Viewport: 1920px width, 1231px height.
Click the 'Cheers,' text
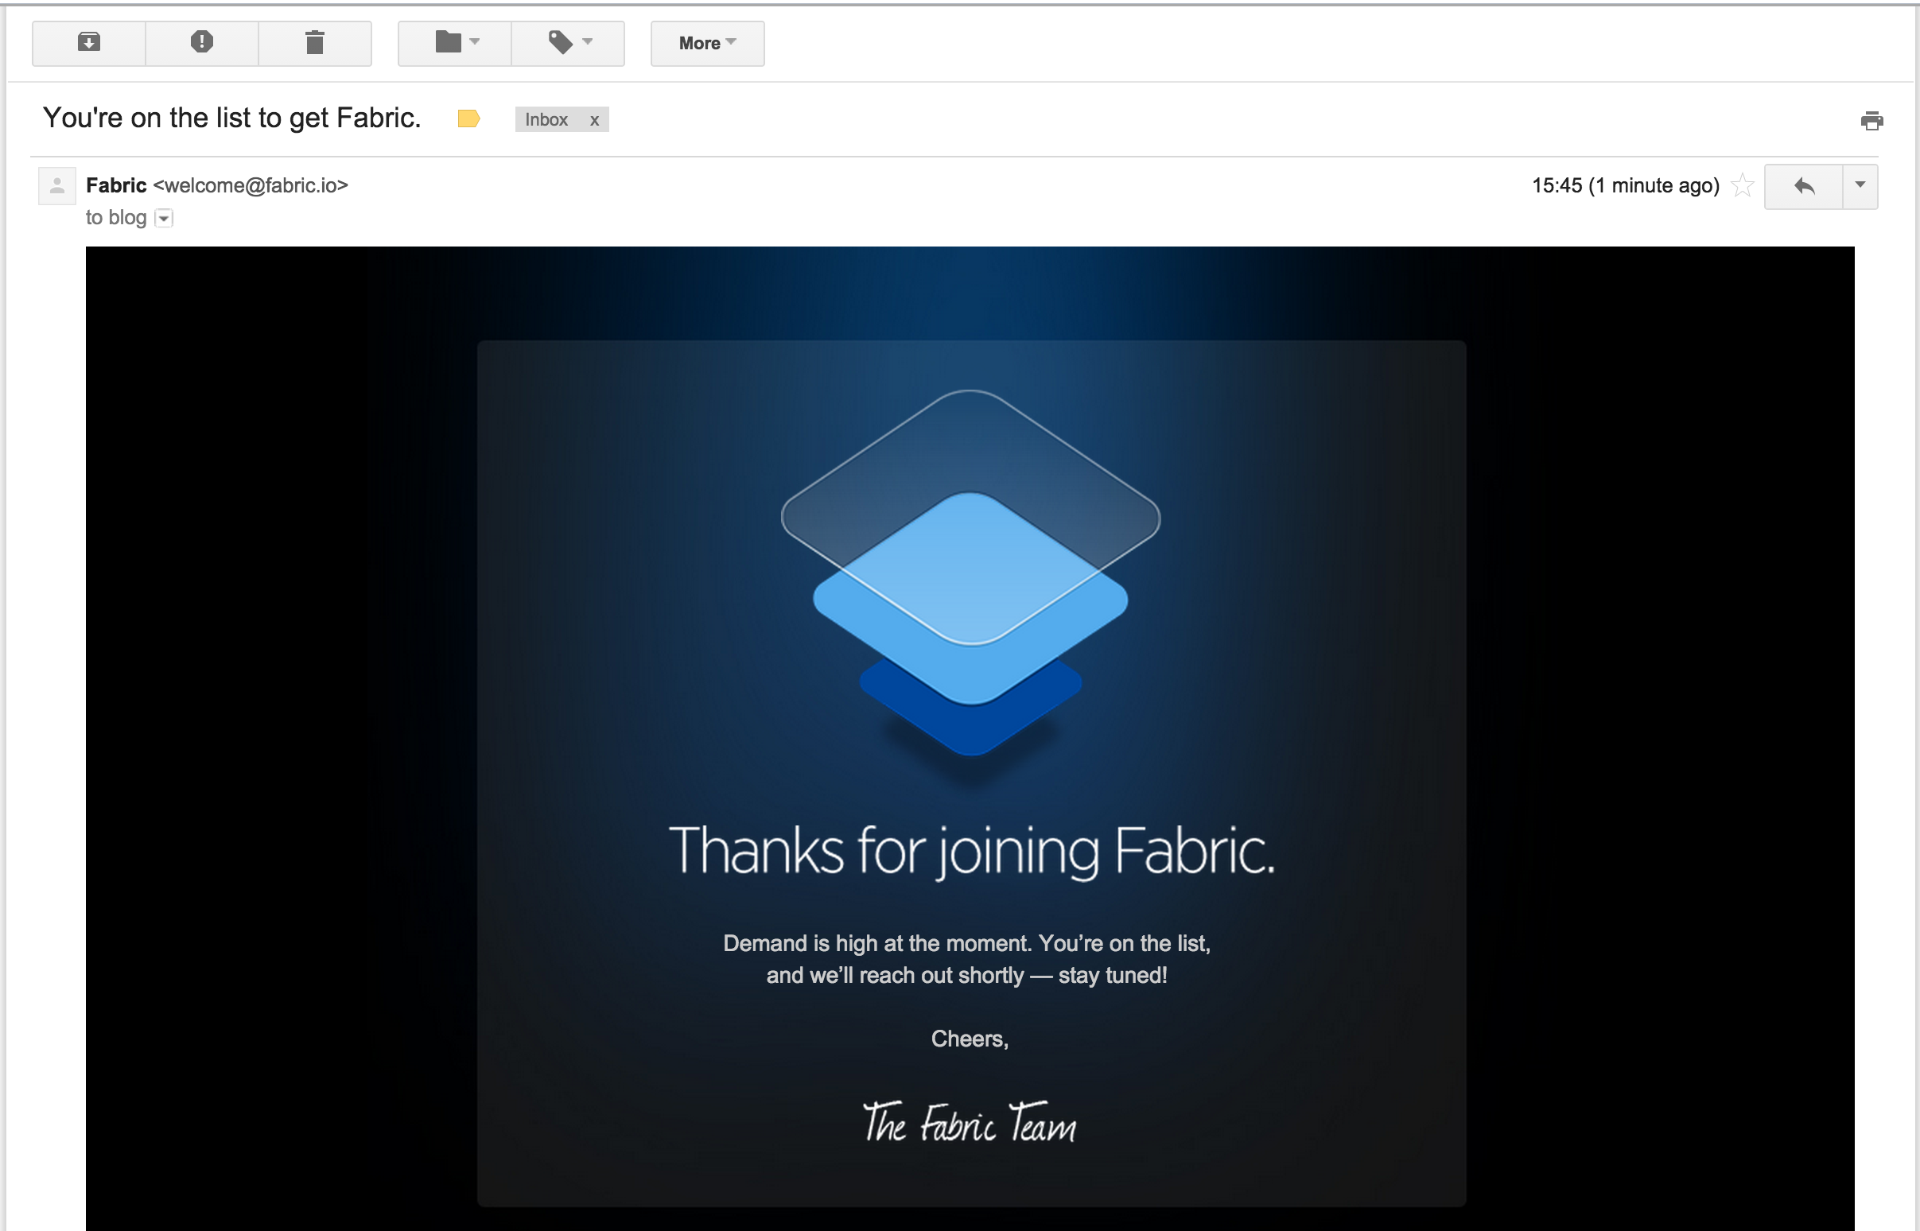click(x=970, y=1039)
